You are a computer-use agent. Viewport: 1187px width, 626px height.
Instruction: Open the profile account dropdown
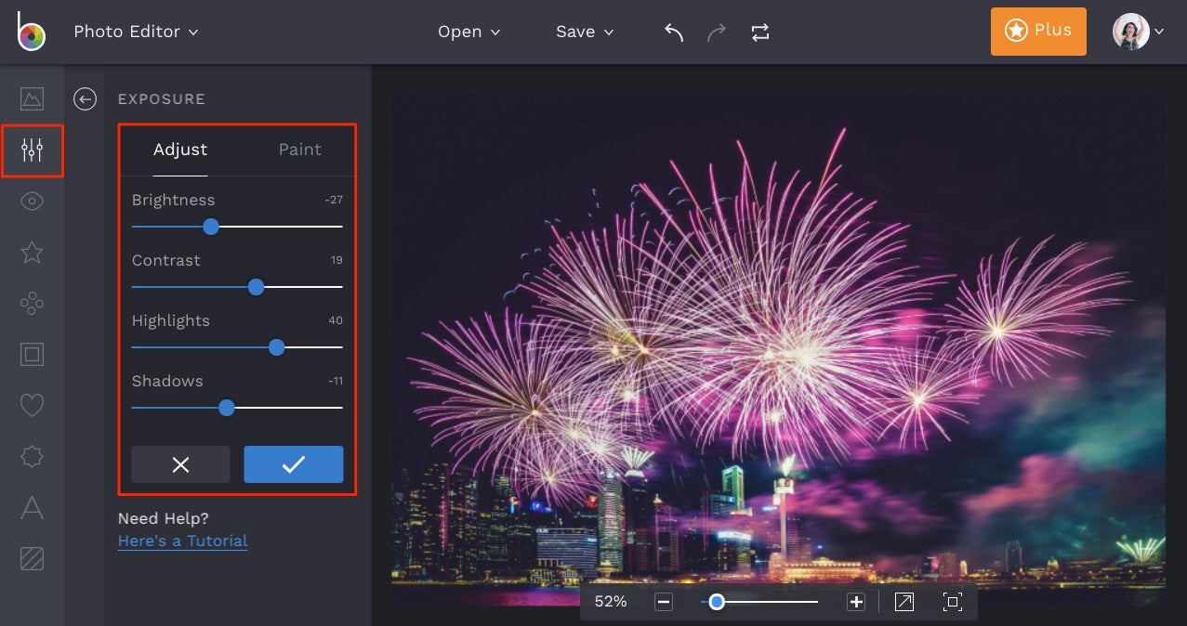pos(1136,31)
